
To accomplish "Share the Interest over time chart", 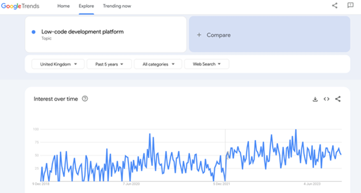I will [338, 99].
